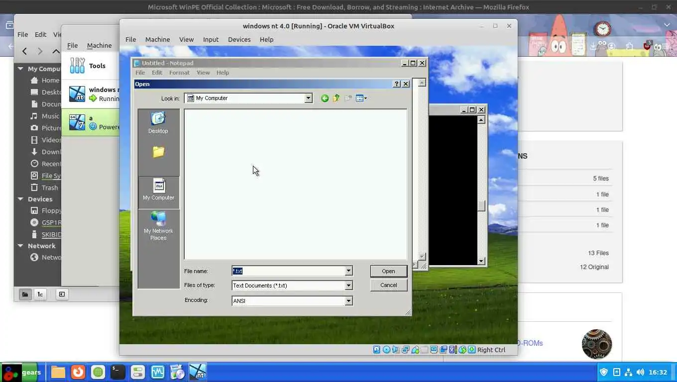Collapse the Devices sidebar section
Screen dimensions: 677x382
tap(20, 199)
